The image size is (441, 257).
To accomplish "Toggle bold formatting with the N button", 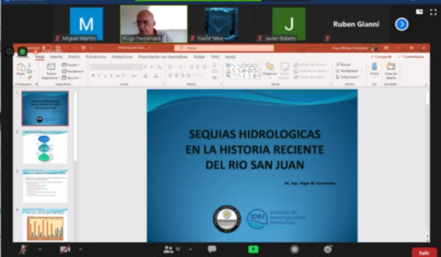I will pos(93,74).
